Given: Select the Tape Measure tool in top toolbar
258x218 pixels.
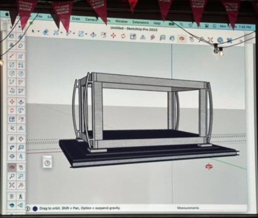Looking at the screenshot, I should [x=153, y=38].
